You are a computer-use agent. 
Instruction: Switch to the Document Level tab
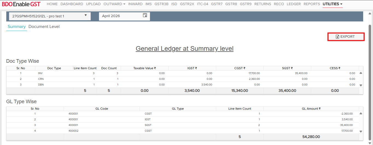pyautogui.click(x=44, y=27)
